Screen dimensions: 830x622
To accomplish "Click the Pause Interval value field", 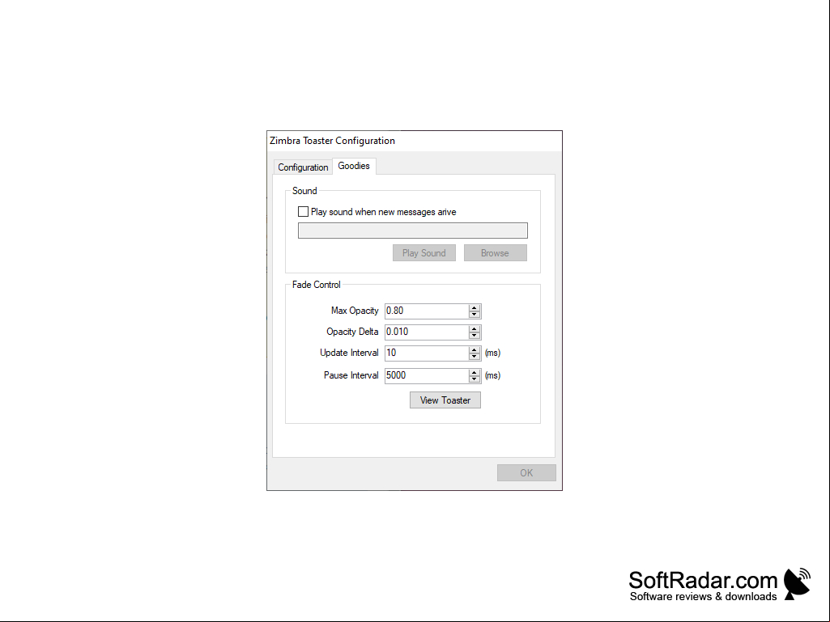I will coord(426,375).
